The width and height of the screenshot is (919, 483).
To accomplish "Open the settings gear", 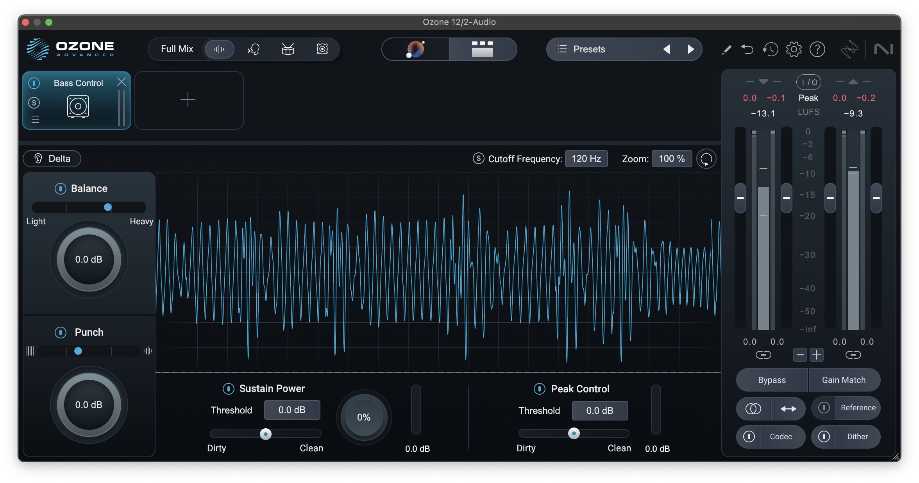I will 794,49.
